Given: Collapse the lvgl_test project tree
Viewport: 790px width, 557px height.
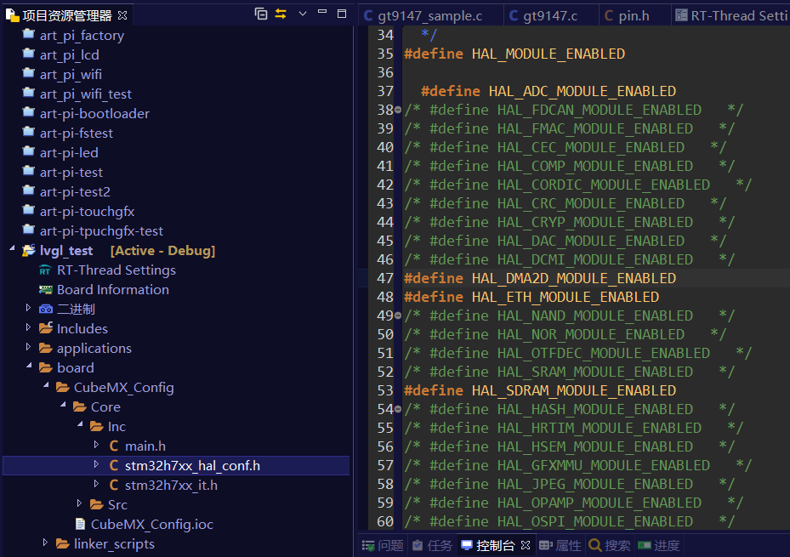Looking at the screenshot, I should click(12, 249).
